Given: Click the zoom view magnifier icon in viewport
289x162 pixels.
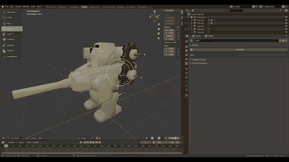Looking at the screenshot, I should click(158, 24).
